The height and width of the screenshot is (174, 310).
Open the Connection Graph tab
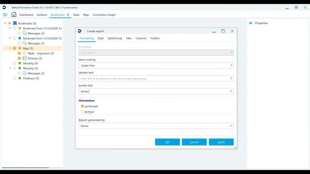(x=104, y=15)
